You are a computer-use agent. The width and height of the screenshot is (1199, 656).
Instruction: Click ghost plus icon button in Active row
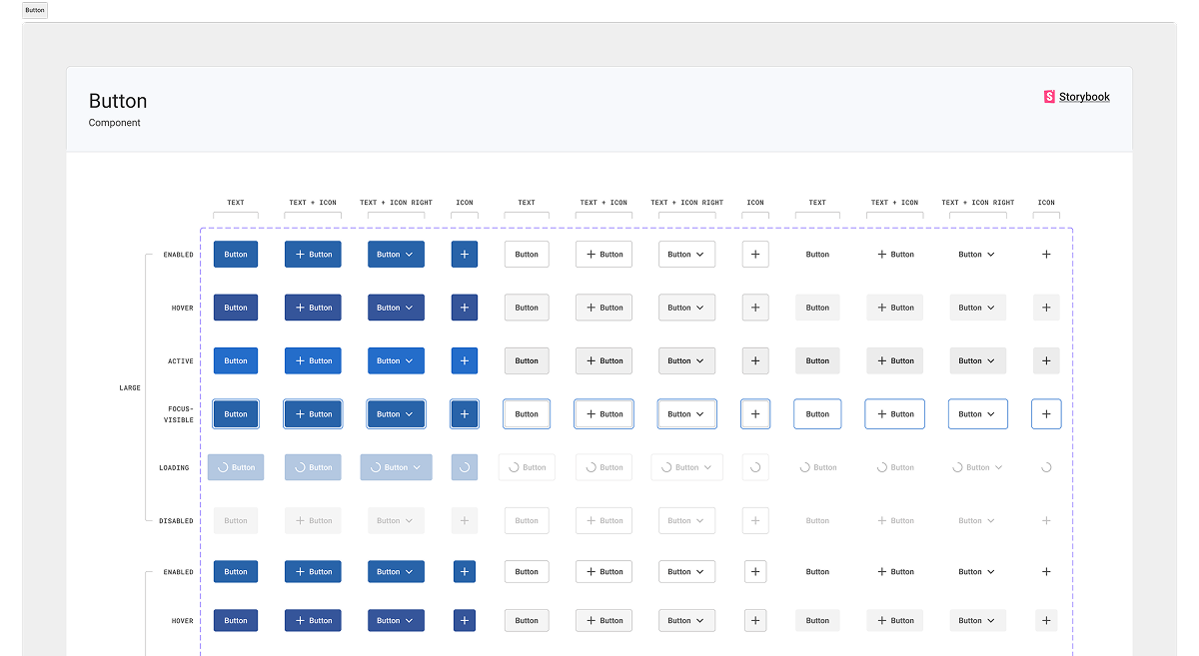[1046, 360]
